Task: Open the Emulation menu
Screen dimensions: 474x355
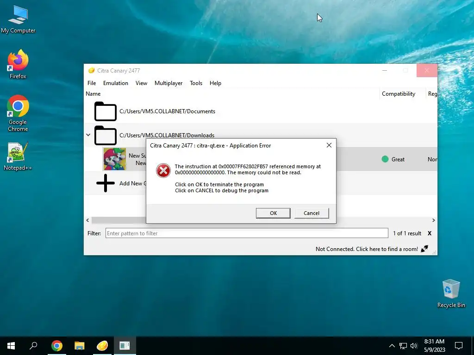Action: (115, 83)
